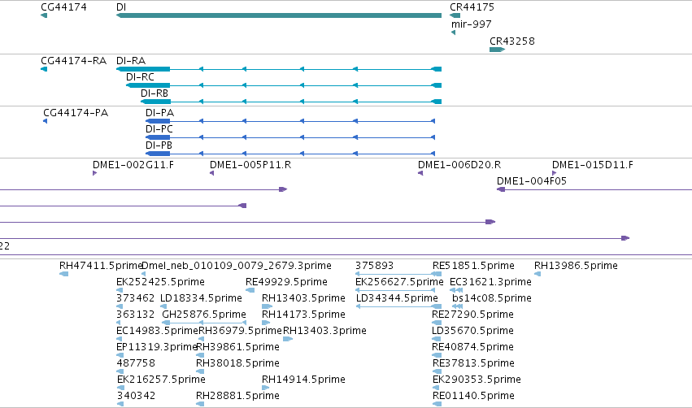The image size is (692, 408).
Task: Open the Dl-RA transcript label
Action: pyautogui.click(x=131, y=61)
